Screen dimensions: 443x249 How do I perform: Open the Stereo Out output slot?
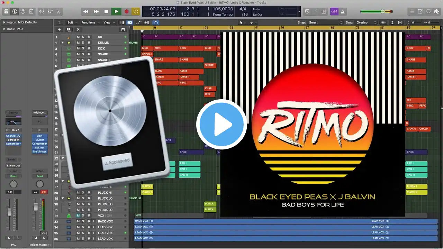tap(13, 166)
